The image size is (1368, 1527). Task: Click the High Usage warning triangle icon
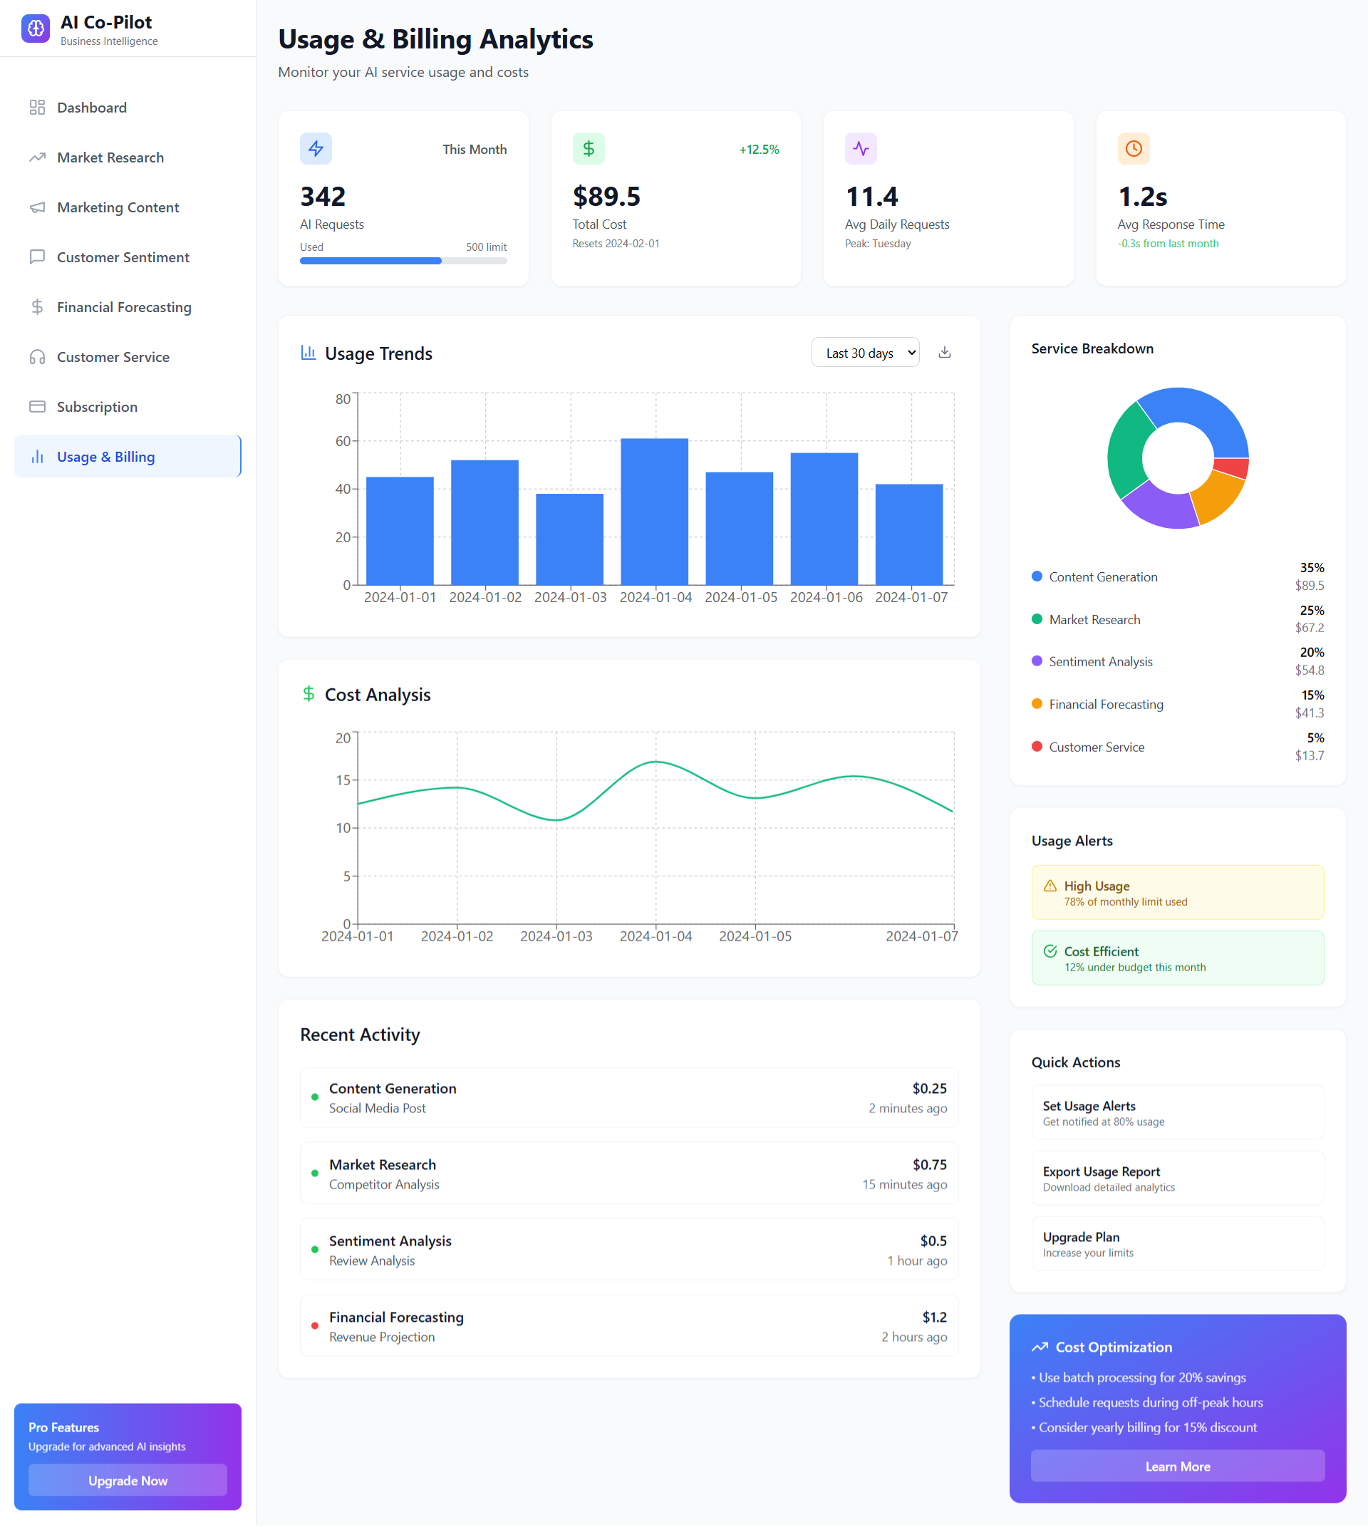(x=1050, y=886)
